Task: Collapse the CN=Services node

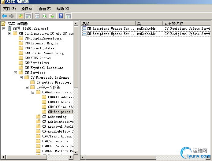Action: pos(15,73)
